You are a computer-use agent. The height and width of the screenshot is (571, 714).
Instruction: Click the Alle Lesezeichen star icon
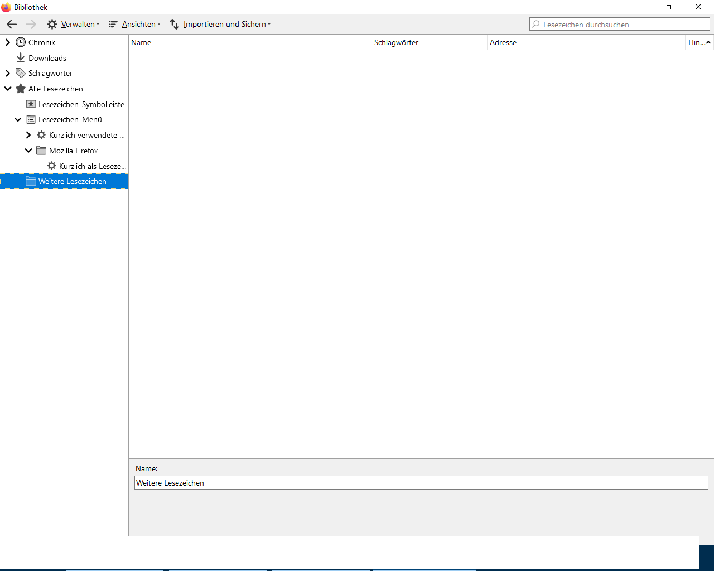click(21, 89)
